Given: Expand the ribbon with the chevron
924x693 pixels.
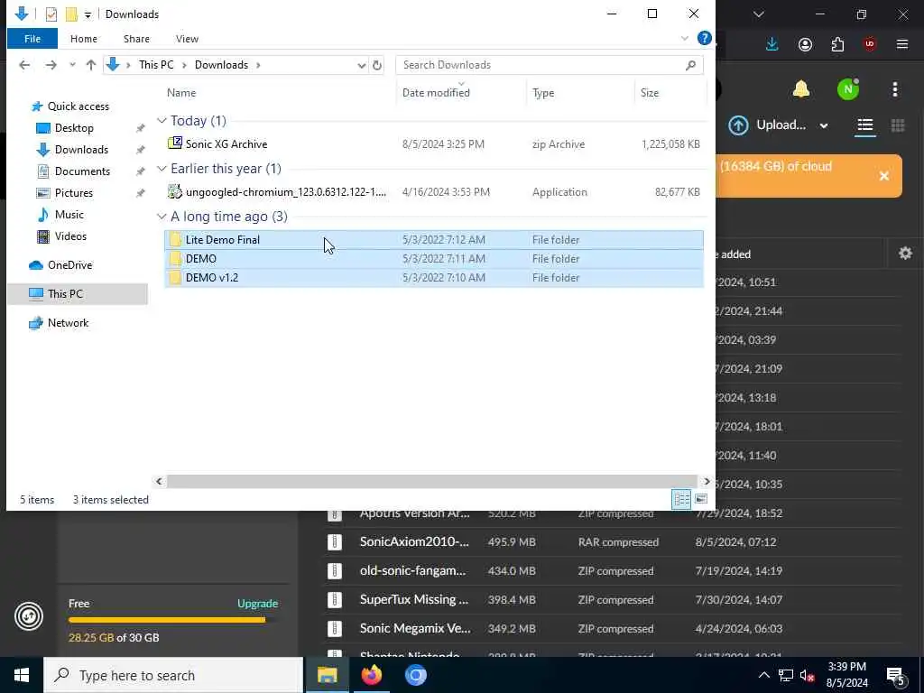Looking at the screenshot, I should (684, 38).
